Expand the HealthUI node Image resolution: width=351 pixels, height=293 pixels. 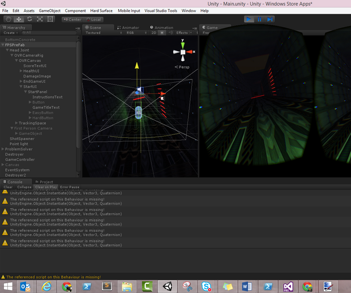[x=21, y=71]
